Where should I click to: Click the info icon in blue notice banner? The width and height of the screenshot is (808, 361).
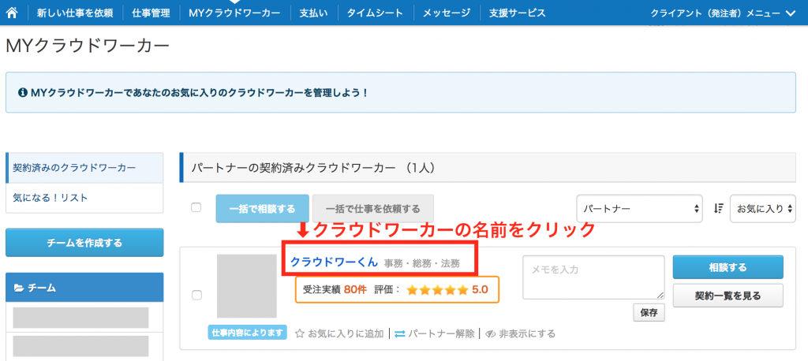point(22,93)
